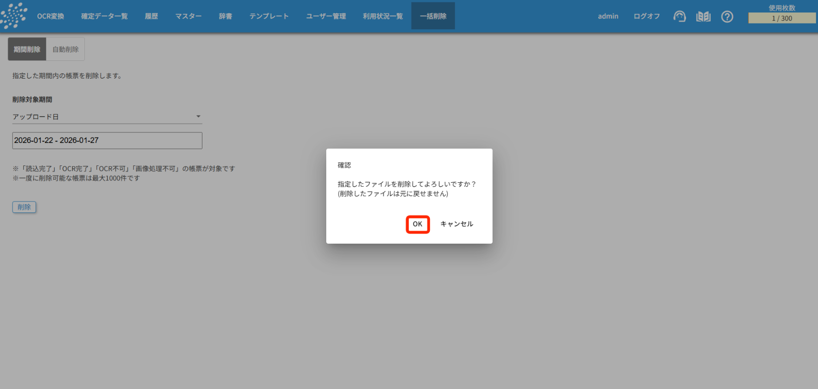Select the 期間削除 tab
Screen dimensions: 818x389
point(27,49)
